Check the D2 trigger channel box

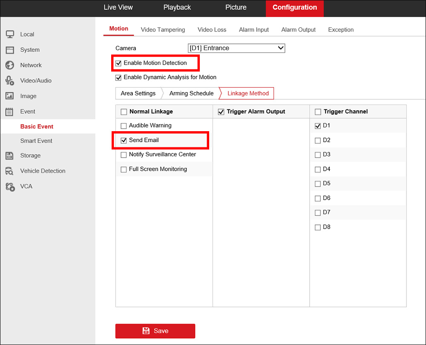click(x=318, y=141)
